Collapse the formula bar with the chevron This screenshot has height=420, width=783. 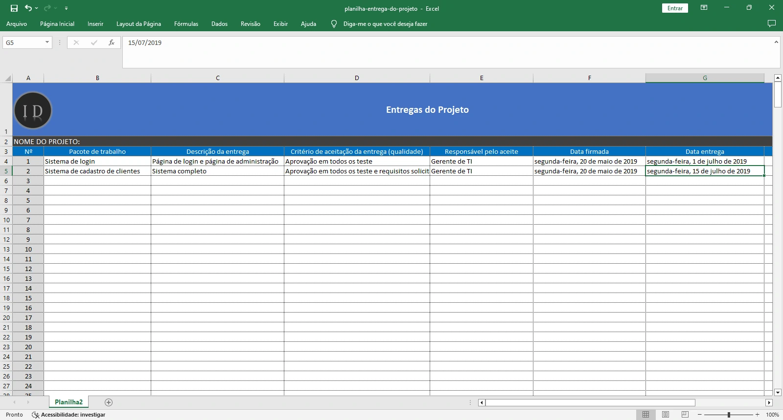tap(776, 42)
